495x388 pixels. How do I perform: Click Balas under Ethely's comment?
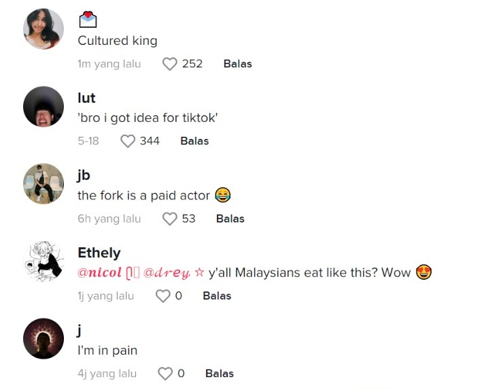click(217, 295)
